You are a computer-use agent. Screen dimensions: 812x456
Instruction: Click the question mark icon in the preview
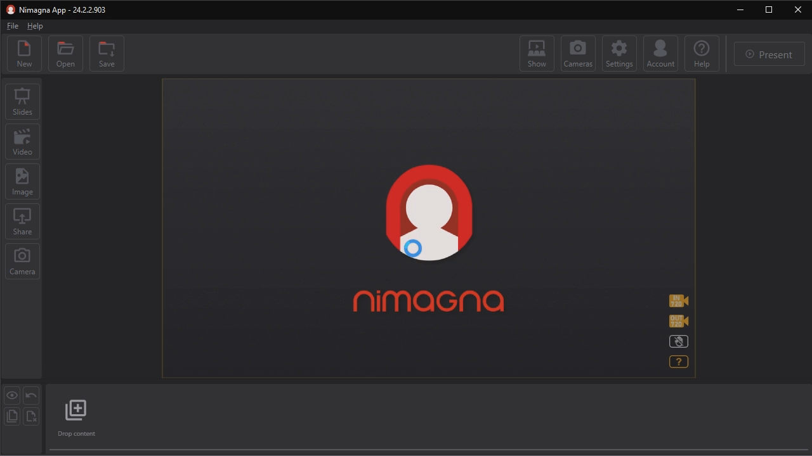click(679, 362)
